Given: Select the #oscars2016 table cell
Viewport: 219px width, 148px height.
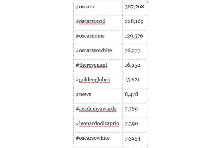Looking at the screenshot, I should click(91, 21).
